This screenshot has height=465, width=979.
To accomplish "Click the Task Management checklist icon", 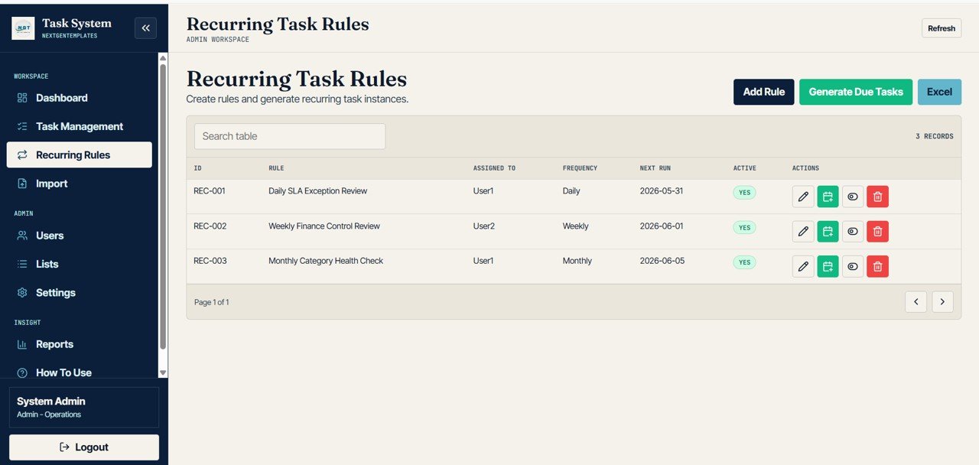I will click(x=22, y=126).
